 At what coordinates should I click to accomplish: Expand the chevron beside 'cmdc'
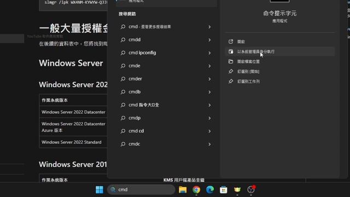(x=209, y=144)
